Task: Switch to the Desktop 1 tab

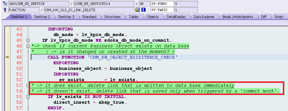Action: [x=19, y=17]
